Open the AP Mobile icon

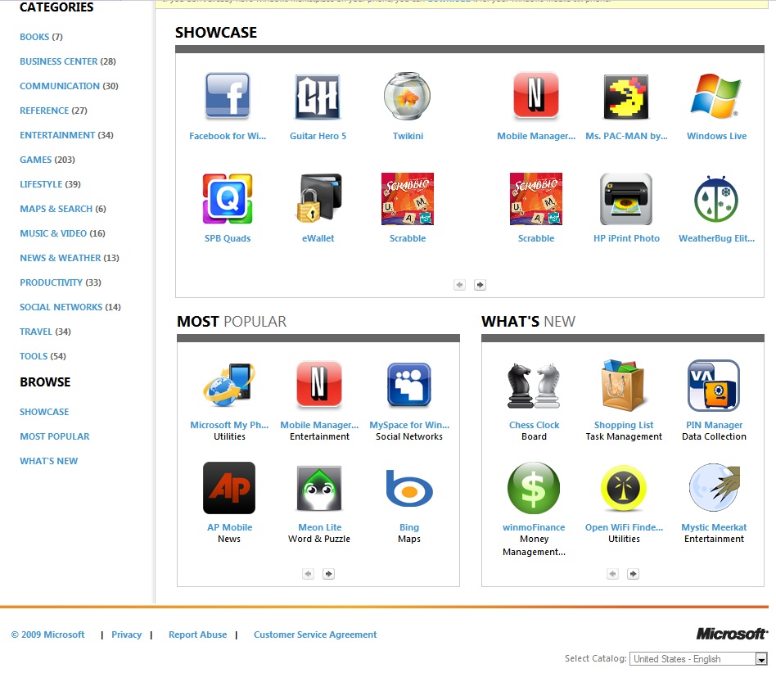229,488
